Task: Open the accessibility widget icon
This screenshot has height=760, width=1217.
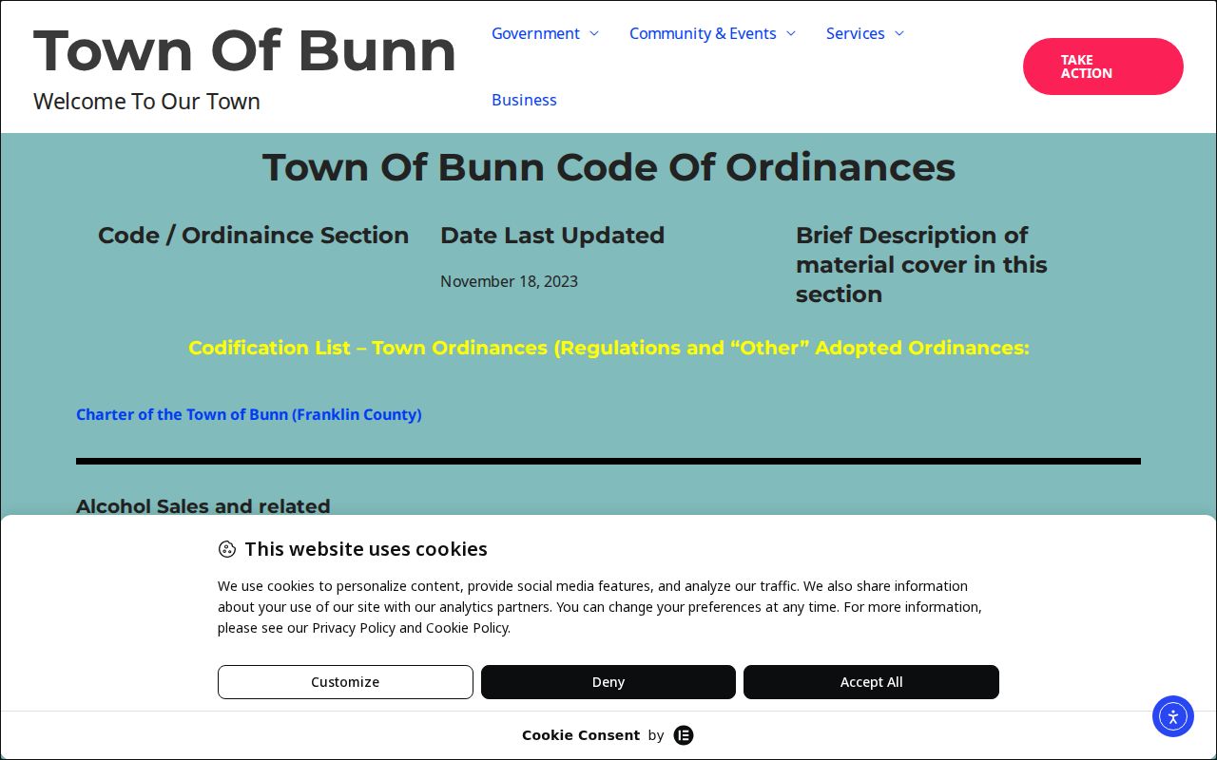Action: (1172, 716)
